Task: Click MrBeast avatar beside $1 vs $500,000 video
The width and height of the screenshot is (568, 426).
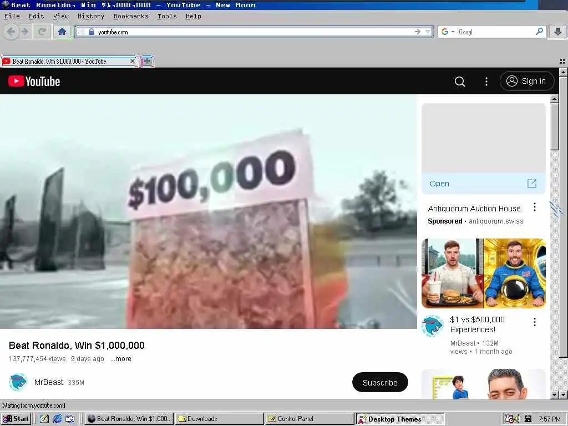Action: pyautogui.click(x=433, y=326)
